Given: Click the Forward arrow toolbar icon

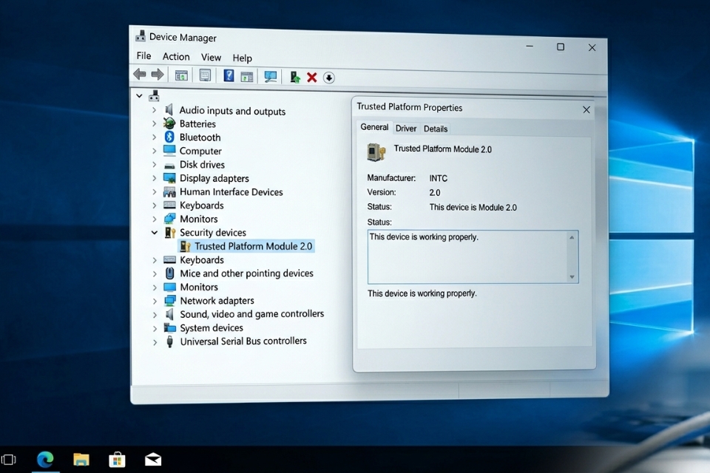Looking at the screenshot, I should pos(157,74).
